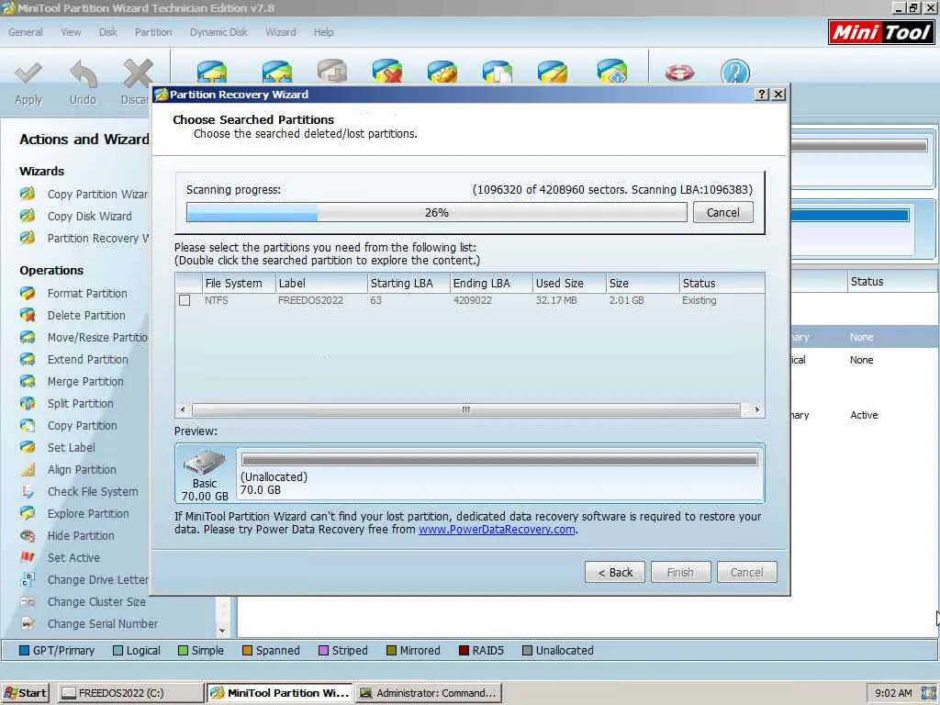
Task: Click the Split Partition icon
Action: tap(28, 404)
